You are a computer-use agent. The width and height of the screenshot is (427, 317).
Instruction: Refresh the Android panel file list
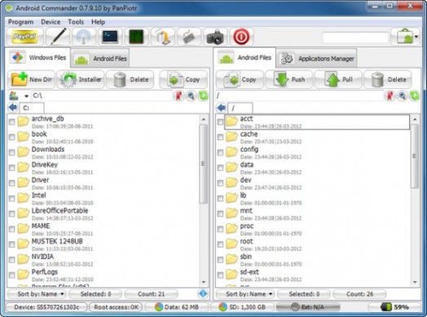coord(415,95)
